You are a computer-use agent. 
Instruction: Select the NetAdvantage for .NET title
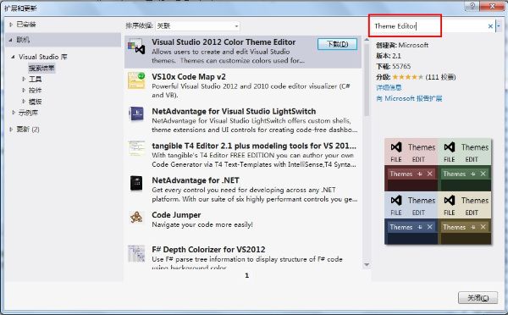click(x=196, y=180)
